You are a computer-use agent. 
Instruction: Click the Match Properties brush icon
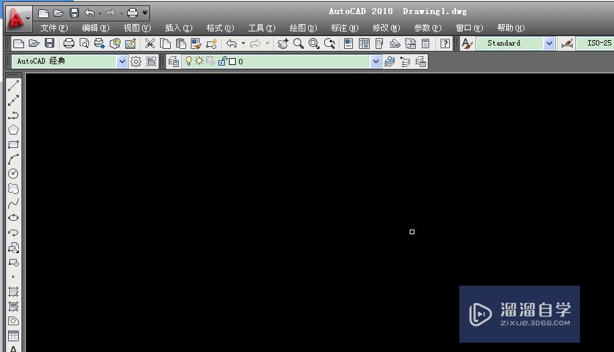[196, 43]
